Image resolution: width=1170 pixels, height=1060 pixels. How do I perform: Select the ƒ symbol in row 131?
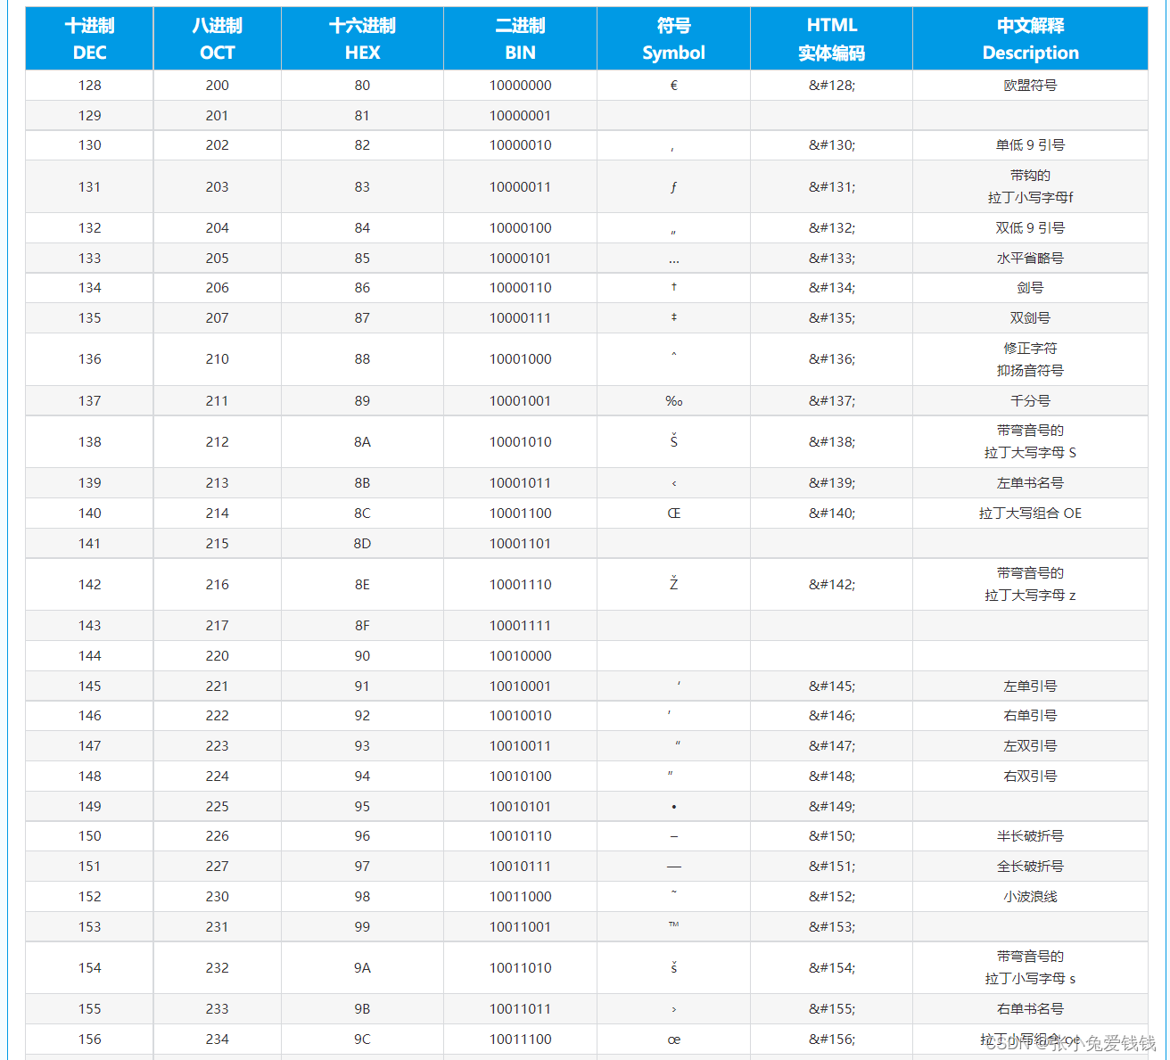[x=673, y=187]
